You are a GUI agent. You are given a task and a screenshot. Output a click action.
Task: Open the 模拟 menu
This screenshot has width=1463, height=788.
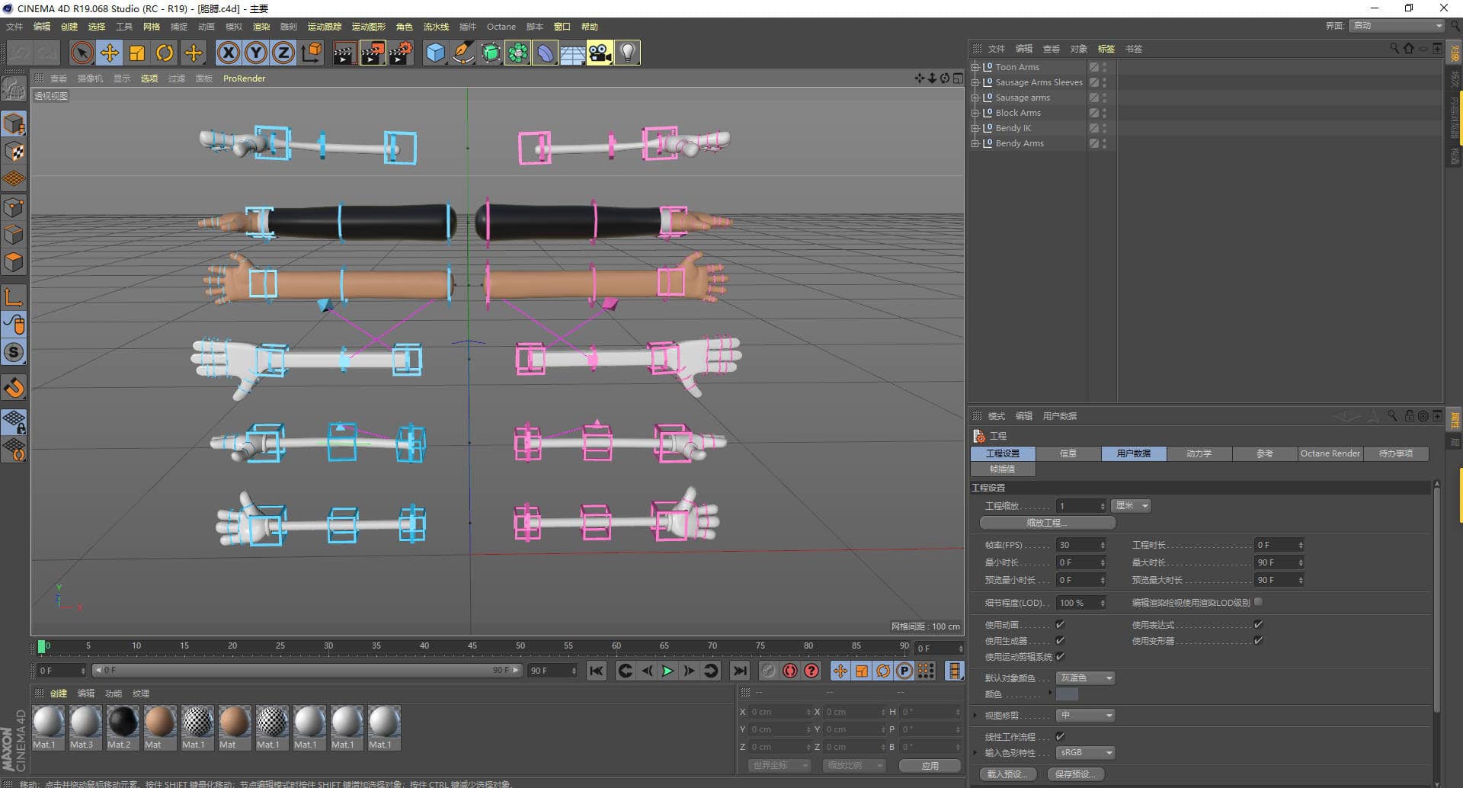[x=233, y=27]
